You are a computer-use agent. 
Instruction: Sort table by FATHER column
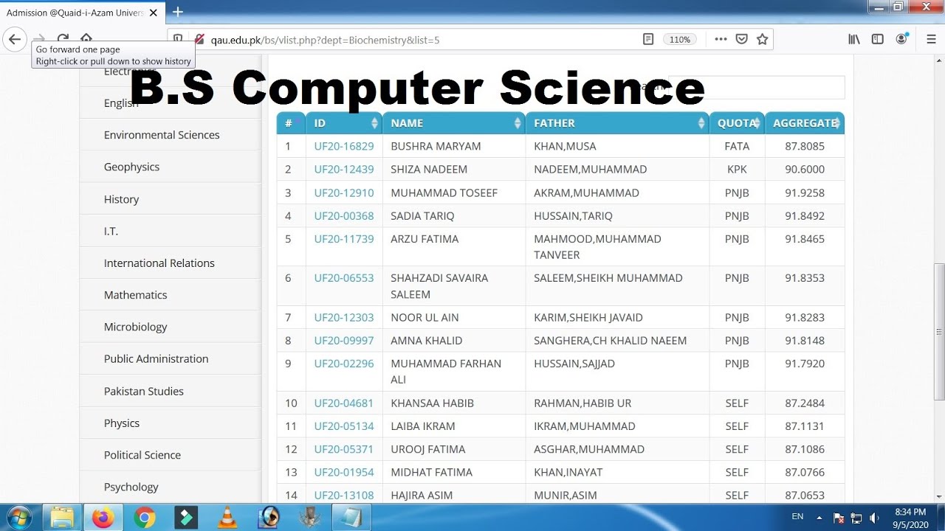pos(617,123)
